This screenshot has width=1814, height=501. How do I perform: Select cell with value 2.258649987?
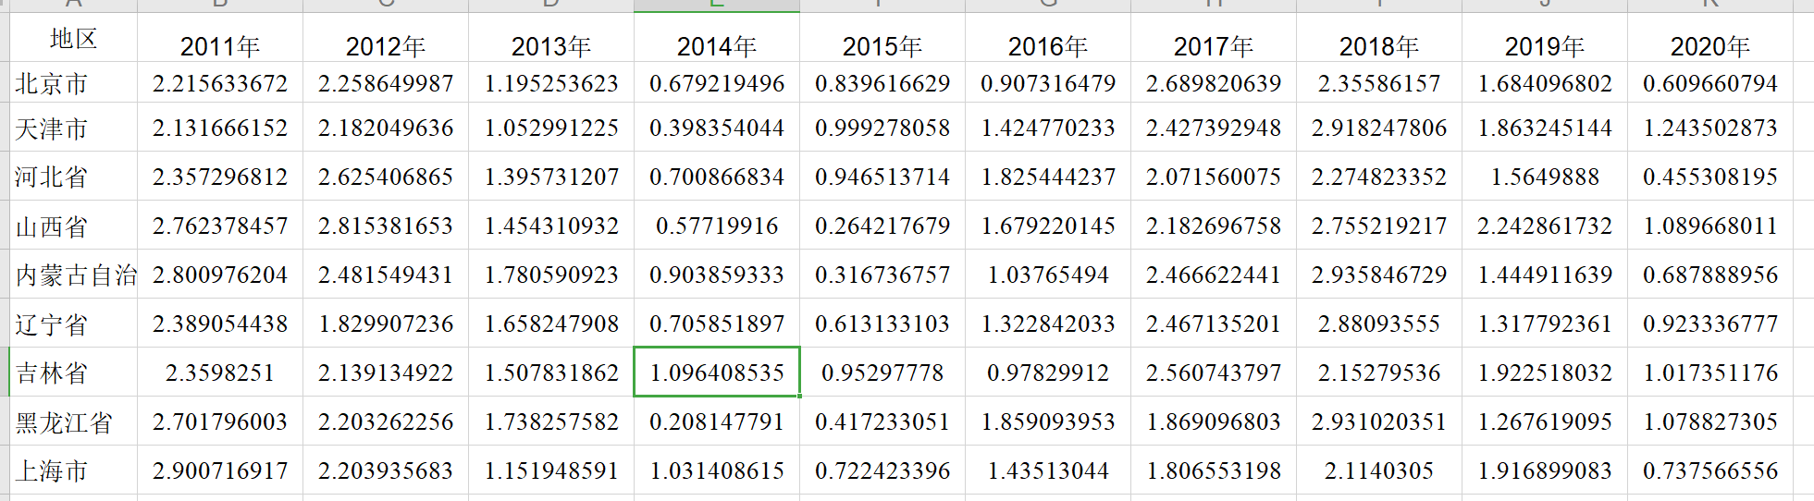coord(386,83)
